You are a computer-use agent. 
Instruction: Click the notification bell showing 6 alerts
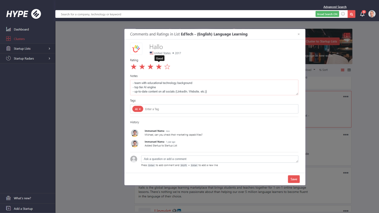tap(362, 14)
